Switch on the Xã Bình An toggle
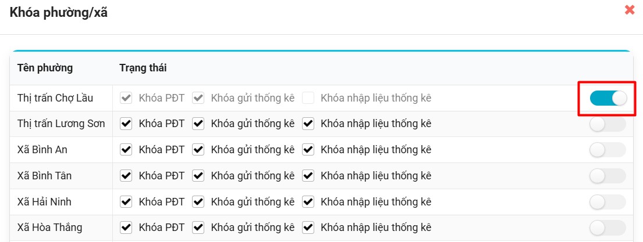The image size is (643, 242). [608, 150]
